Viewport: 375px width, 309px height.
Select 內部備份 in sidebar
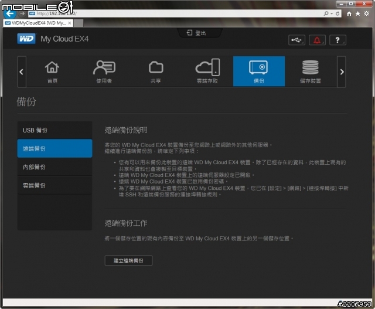[54, 167]
